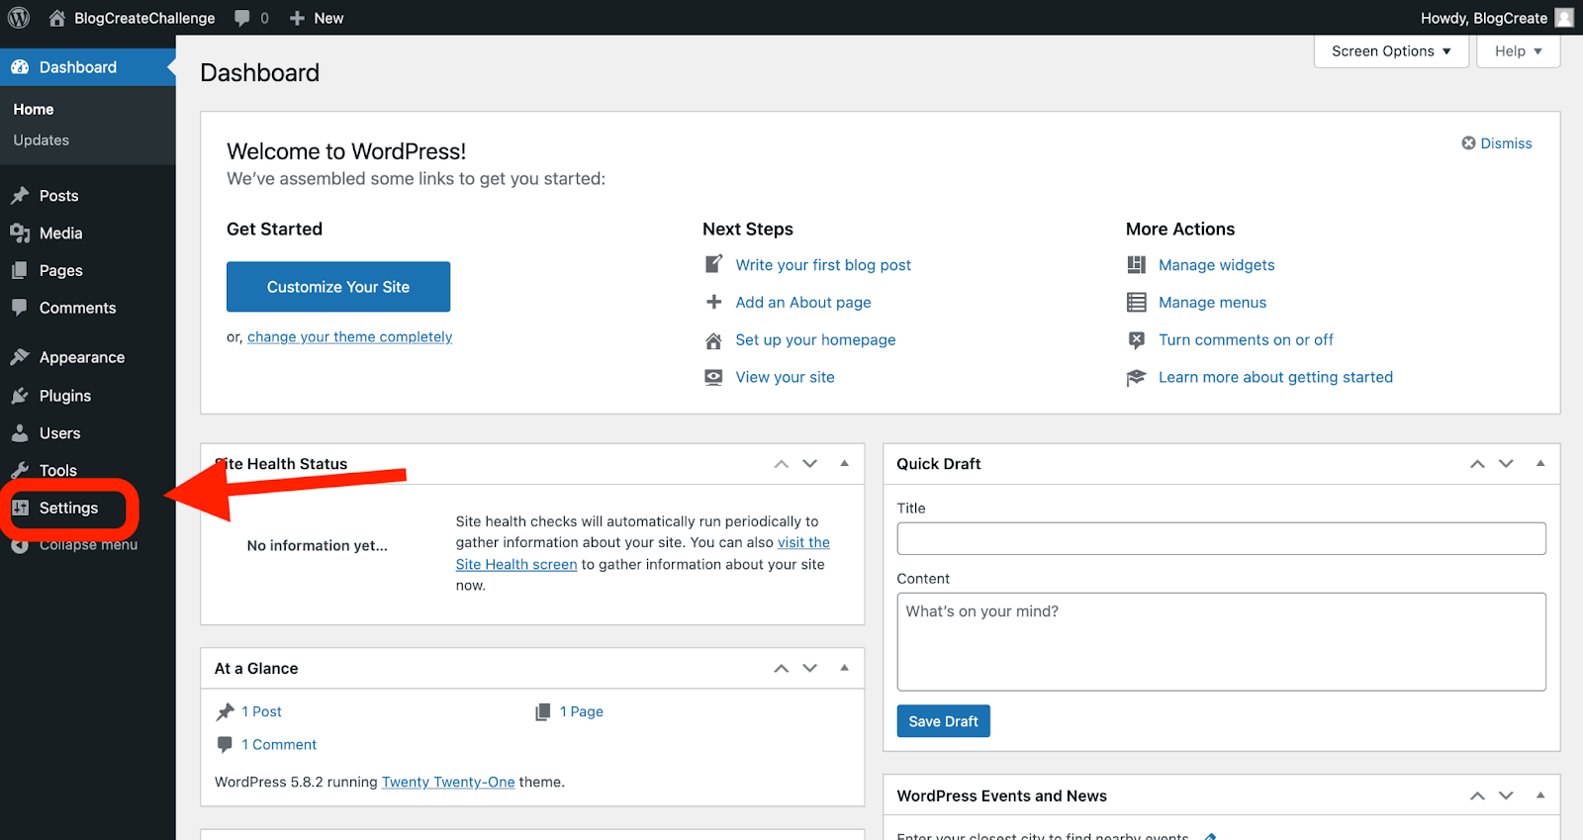Click the pushpin icon next to 1 Post

(225, 711)
